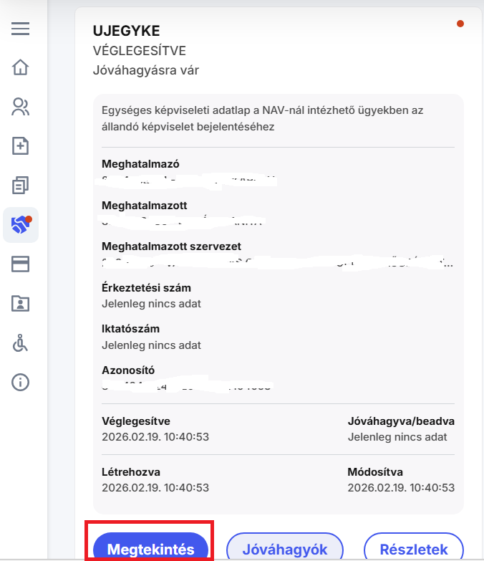Click the new document plus icon

pos(20,146)
